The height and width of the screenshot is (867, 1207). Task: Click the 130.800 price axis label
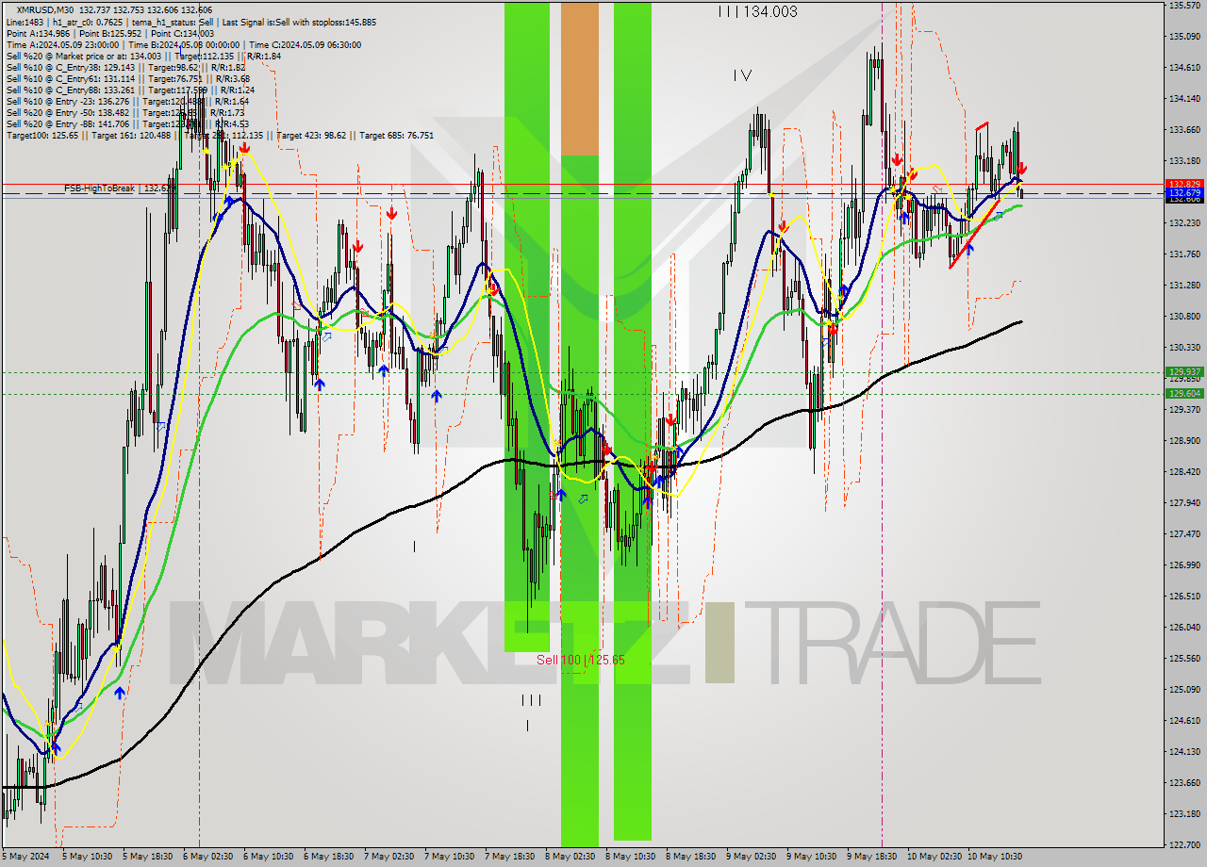pos(1183,317)
